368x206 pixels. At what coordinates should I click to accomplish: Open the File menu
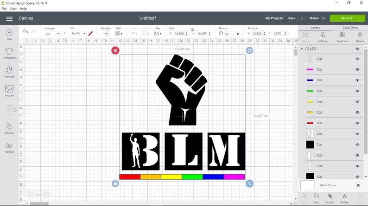pyautogui.click(x=4, y=9)
